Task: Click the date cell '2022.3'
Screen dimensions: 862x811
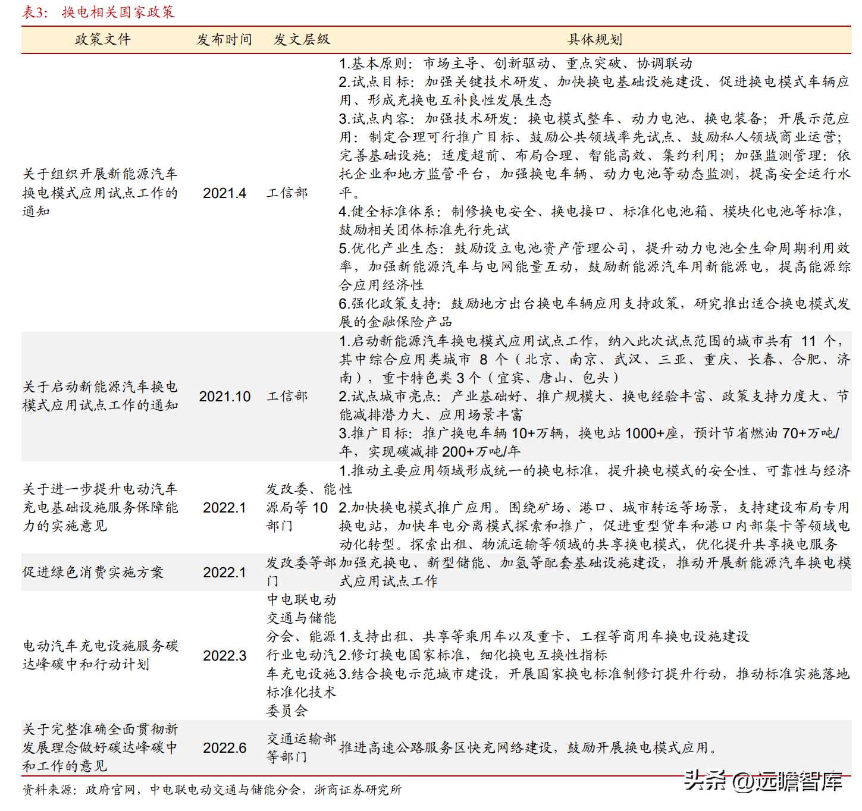Action: click(224, 655)
